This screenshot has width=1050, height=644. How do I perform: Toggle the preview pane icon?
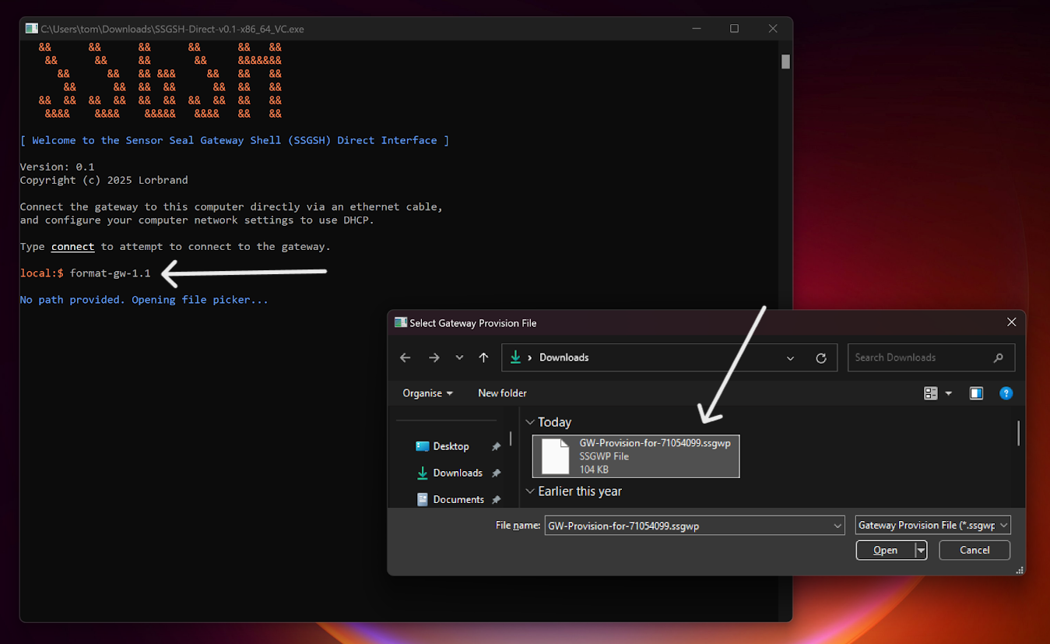tap(976, 393)
